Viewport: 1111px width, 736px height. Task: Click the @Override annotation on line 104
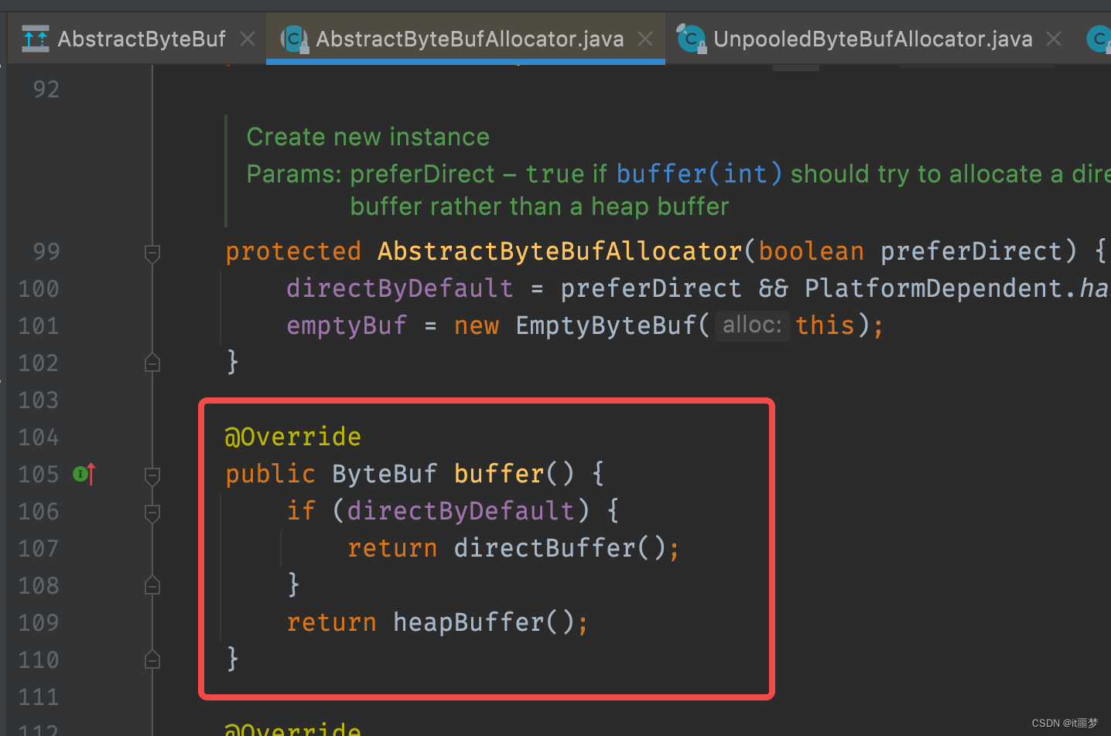[293, 437]
